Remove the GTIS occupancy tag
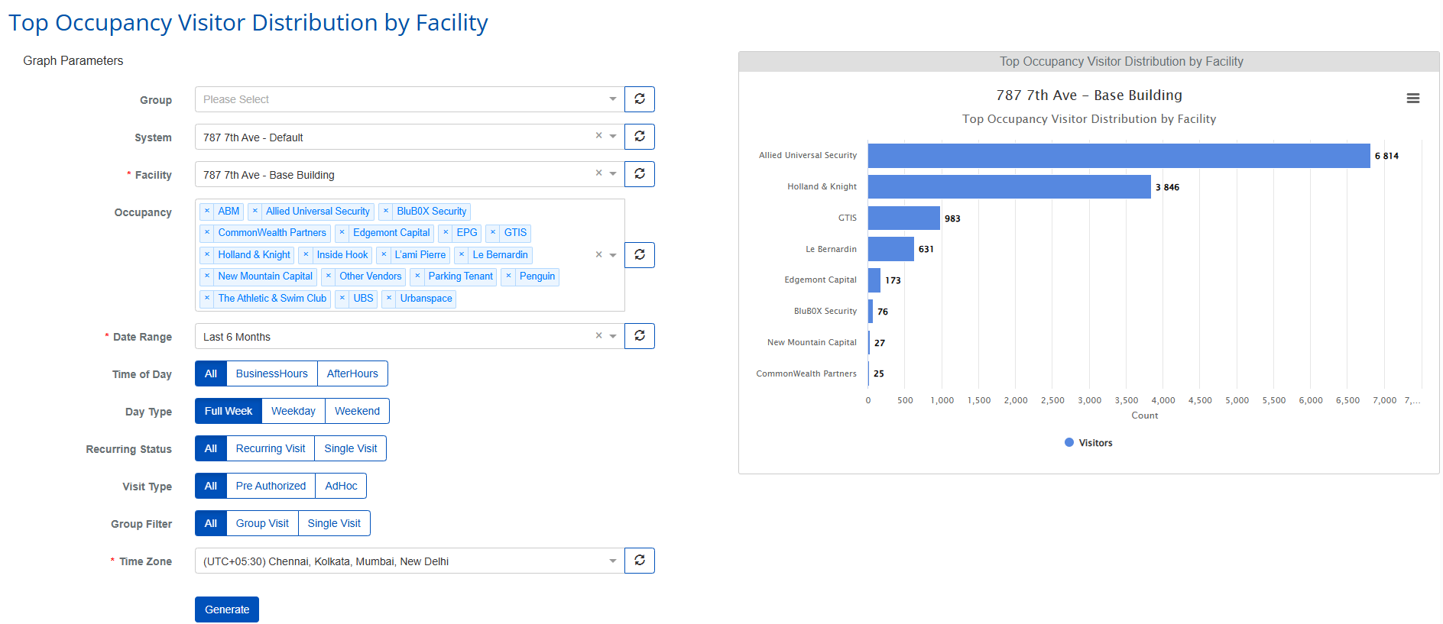1443x624 pixels. (x=493, y=233)
